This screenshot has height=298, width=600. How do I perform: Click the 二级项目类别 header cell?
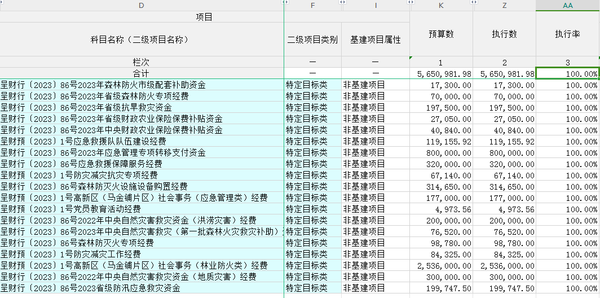pos(312,40)
